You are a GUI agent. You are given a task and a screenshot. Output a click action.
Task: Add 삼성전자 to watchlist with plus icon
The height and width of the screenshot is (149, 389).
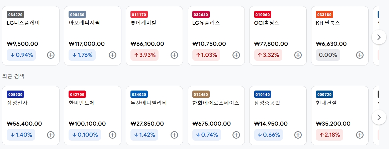click(x=51, y=135)
